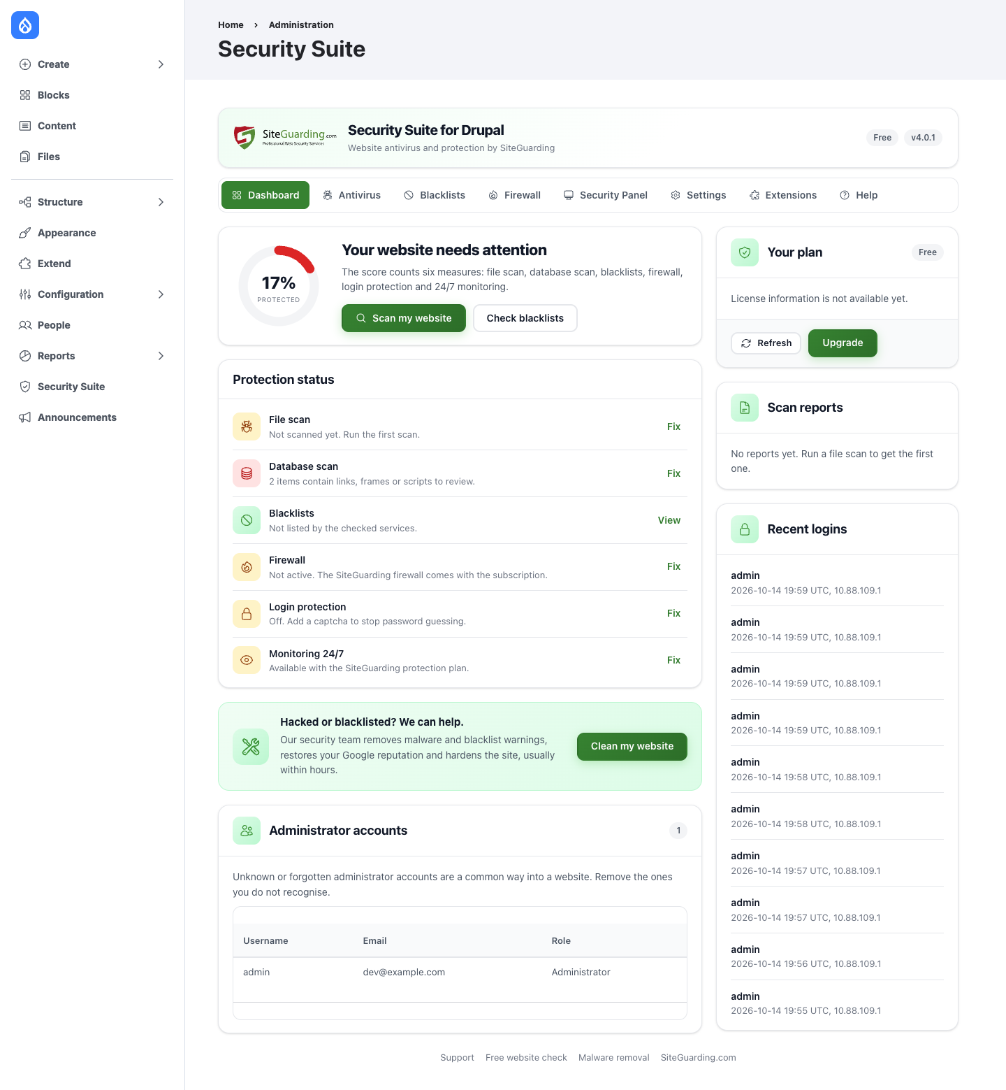1006x1090 pixels.
Task: Click the Drupal drop logo icon
Action: coord(25,25)
